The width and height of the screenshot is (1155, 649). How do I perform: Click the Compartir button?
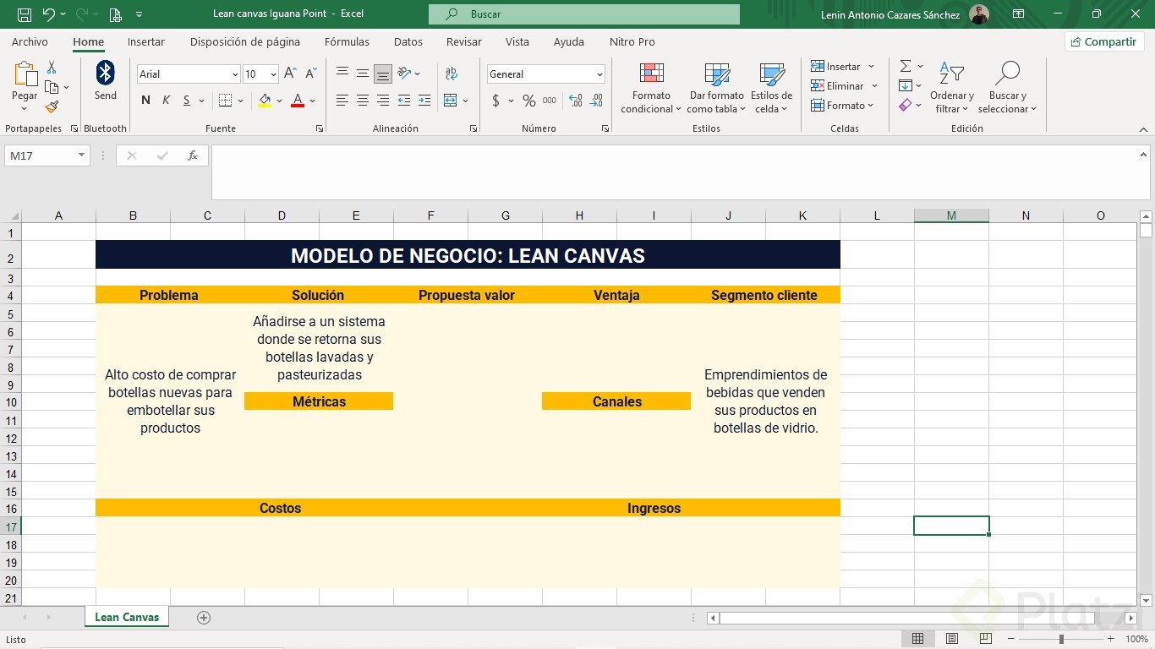(x=1104, y=41)
